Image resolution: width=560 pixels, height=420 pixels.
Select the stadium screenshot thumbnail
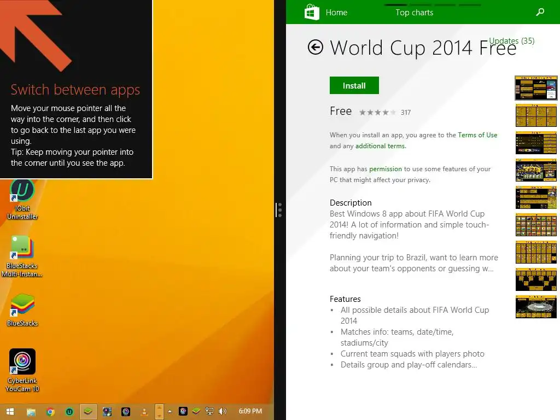pyautogui.click(x=536, y=307)
